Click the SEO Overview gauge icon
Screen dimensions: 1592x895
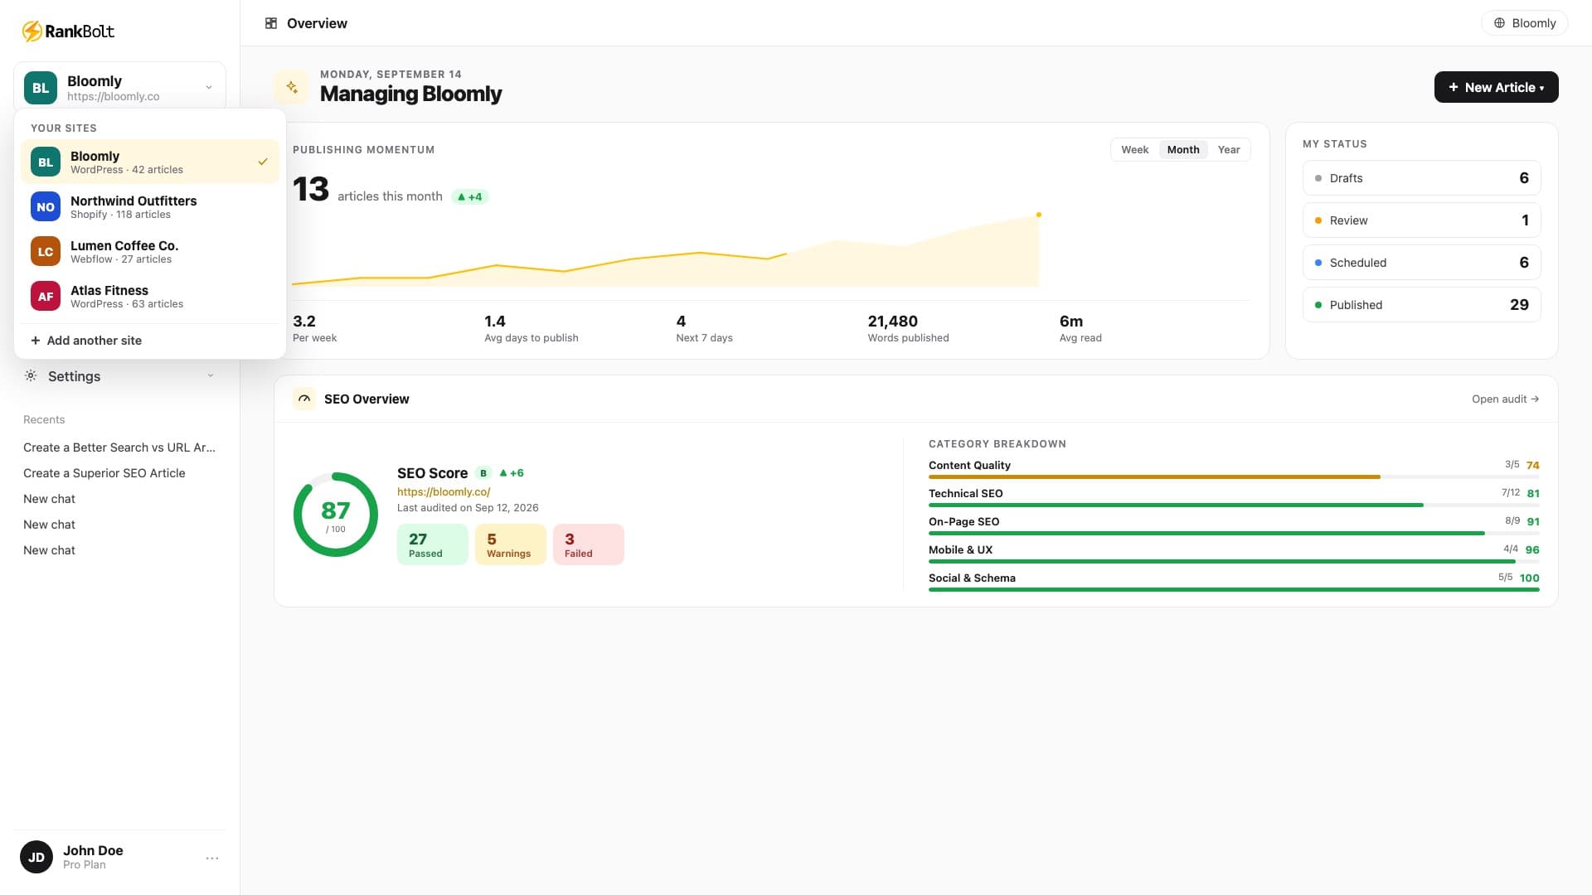(304, 399)
